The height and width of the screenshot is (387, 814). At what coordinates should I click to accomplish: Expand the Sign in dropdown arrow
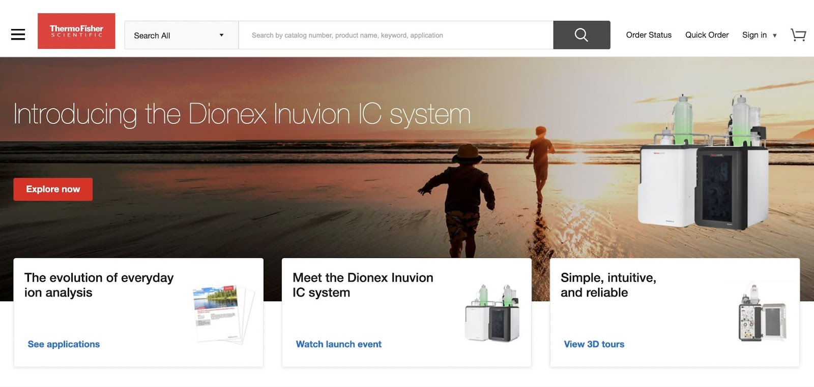click(774, 36)
